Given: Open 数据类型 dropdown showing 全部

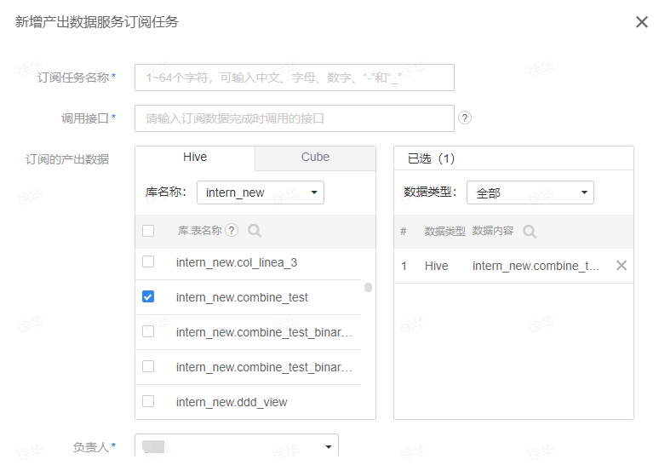Looking at the screenshot, I should 530,192.
